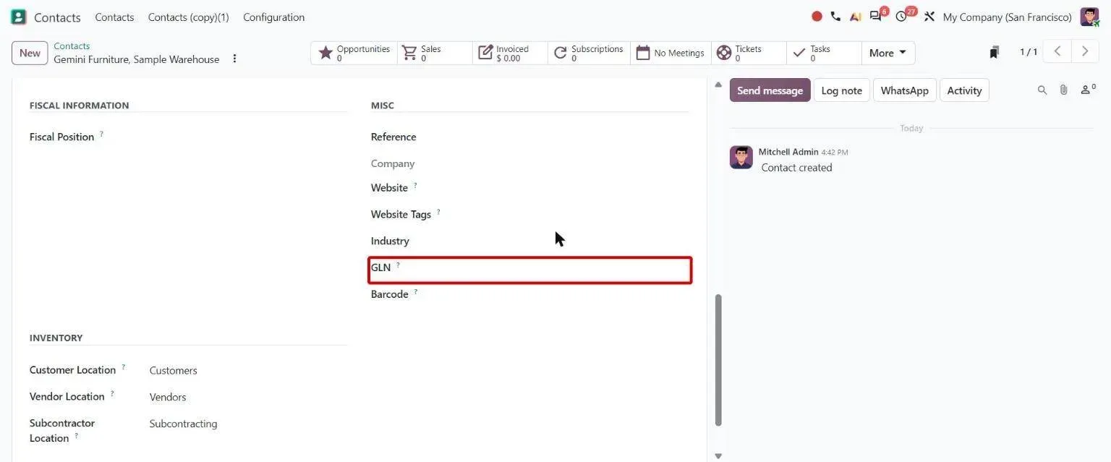The height and width of the screenshot is (462, 1111).
Task: Select the Vendor Location value Vendors
Action: click(x=168, y=397)
